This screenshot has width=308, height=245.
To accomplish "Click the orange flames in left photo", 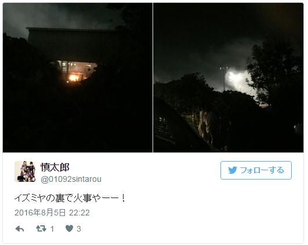I will tap(75, 78).
